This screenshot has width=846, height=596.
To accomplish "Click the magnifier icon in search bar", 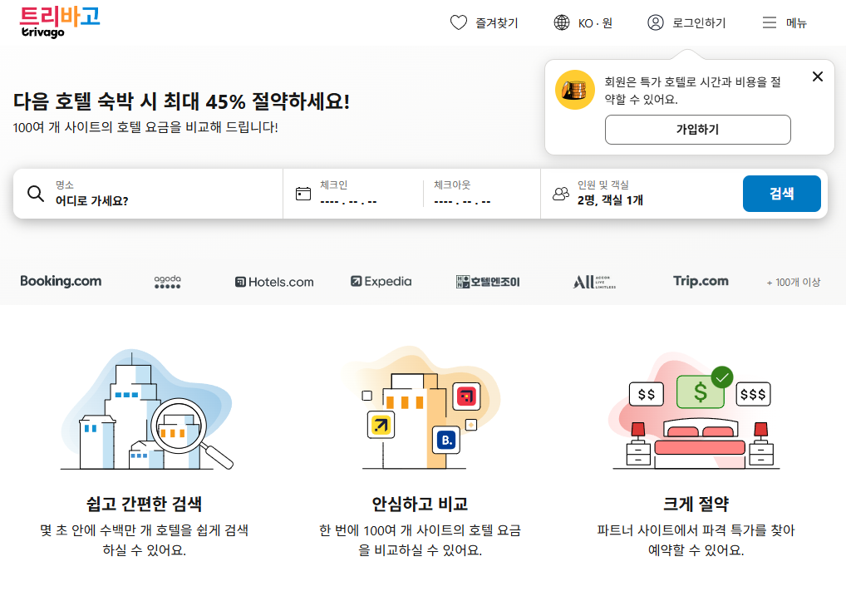I will point(35,193).
